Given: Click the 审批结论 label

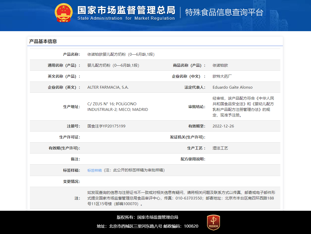Looking at the screenshot, I should pyautogui.click(x=197, y=107).
